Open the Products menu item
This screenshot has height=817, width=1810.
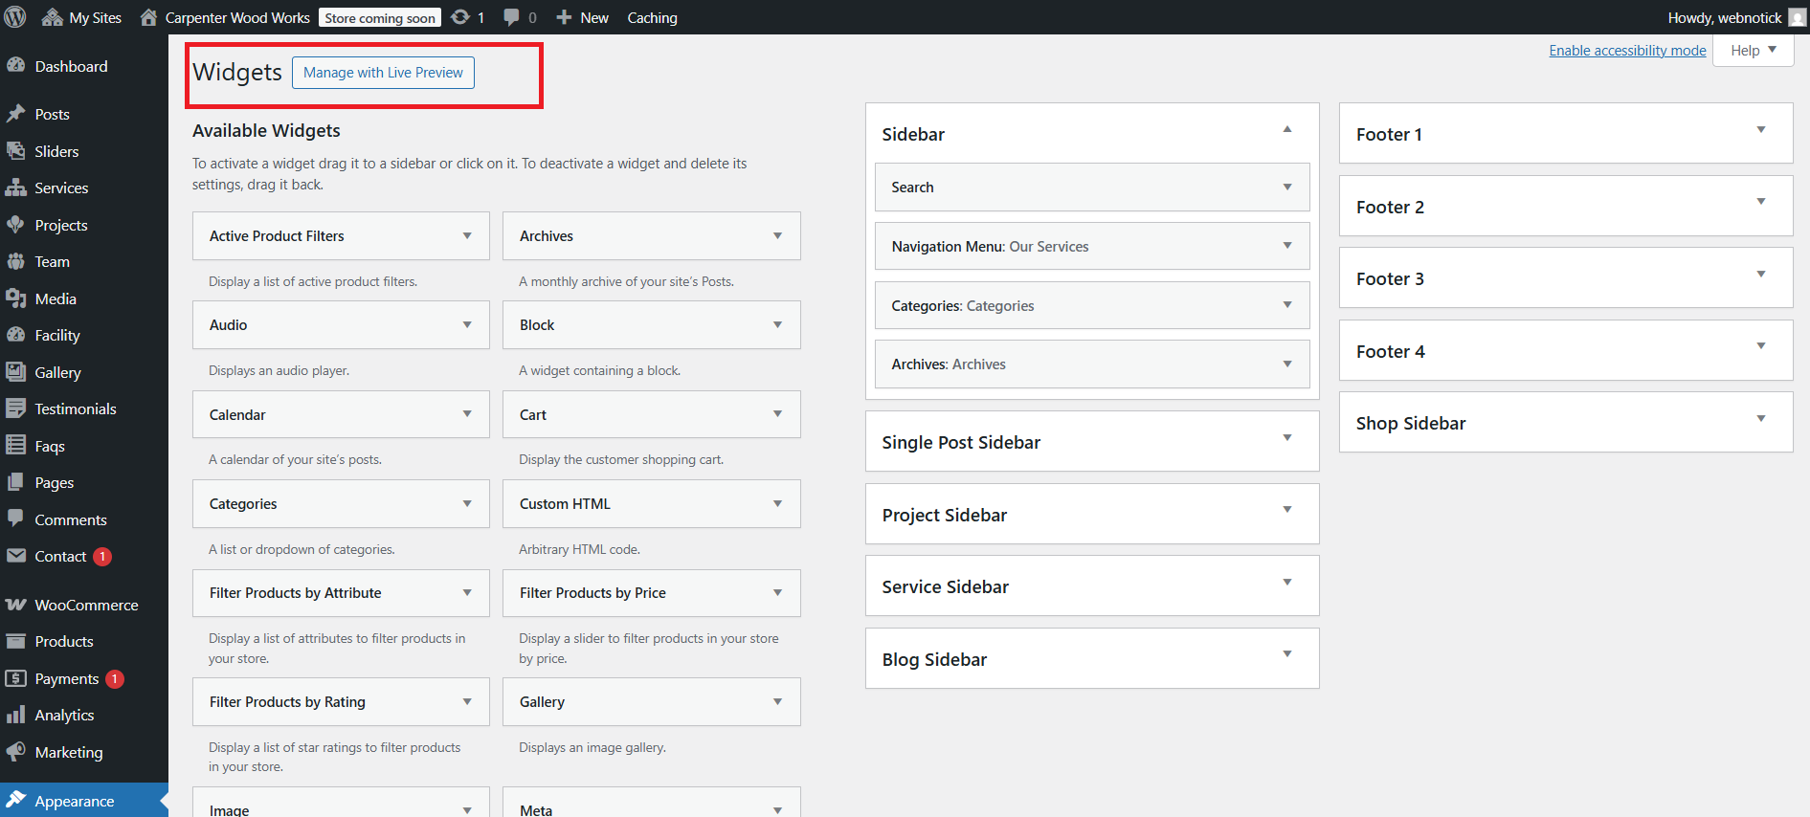coord(64,641)
